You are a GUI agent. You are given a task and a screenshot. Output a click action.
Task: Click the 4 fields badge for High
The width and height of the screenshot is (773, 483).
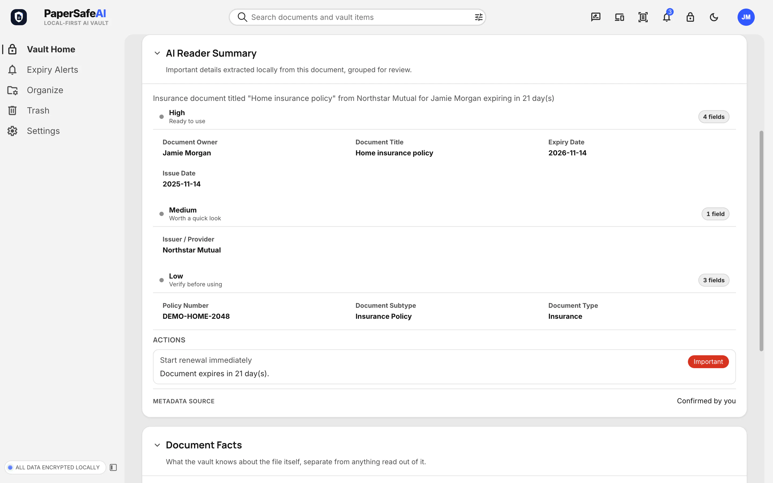click(714, 117)
